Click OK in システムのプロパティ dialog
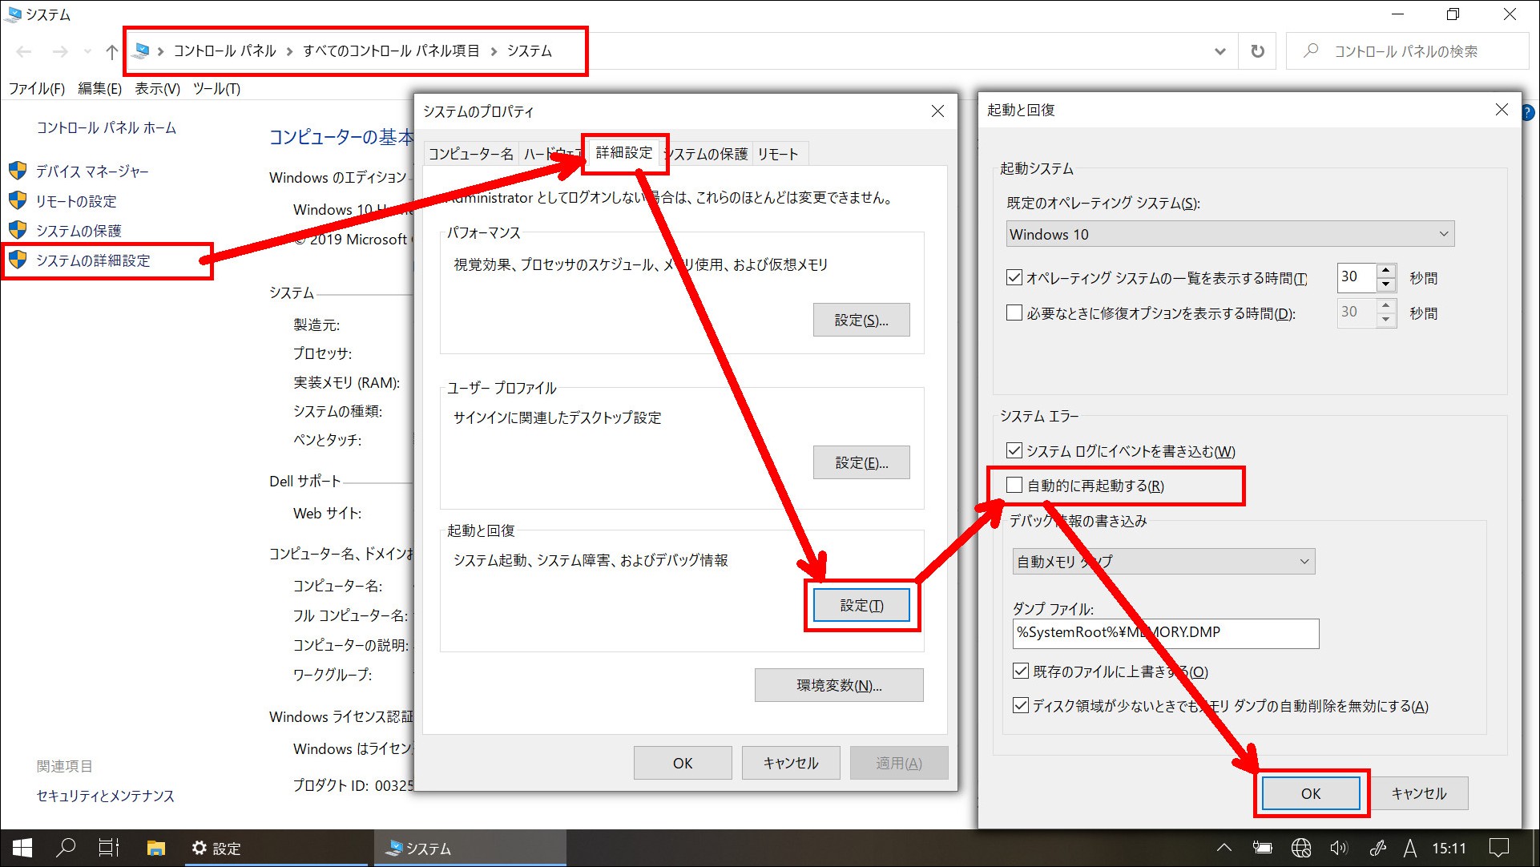Viewport: 1540px width, 867px height. [683, 764]
